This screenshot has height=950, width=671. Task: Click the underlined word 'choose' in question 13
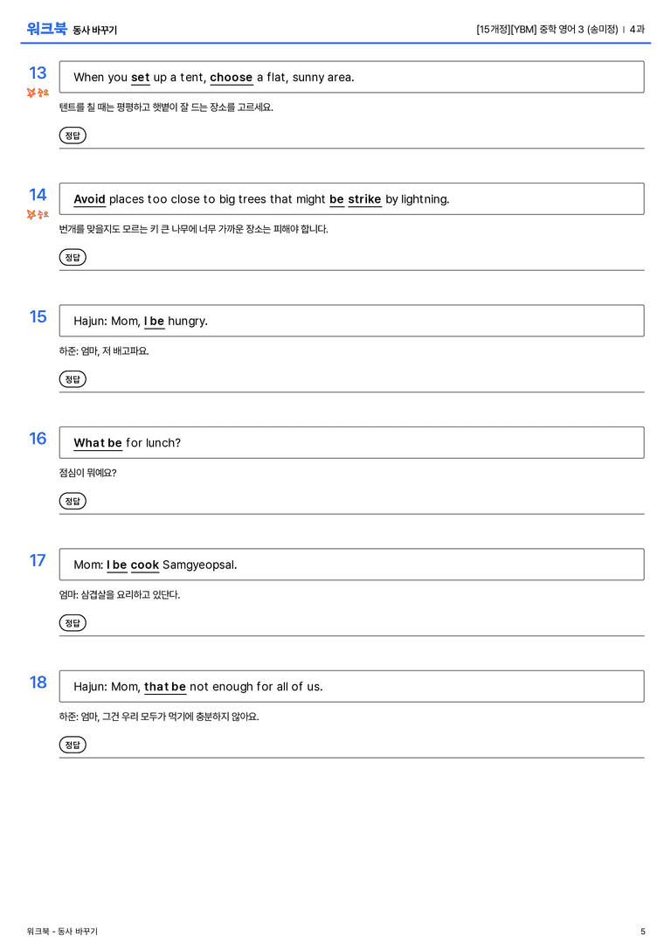click(x=232, y=78)
